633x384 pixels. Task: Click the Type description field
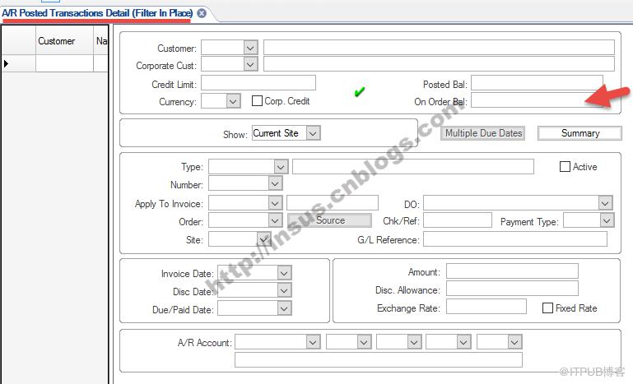click(x=413, y=166)
